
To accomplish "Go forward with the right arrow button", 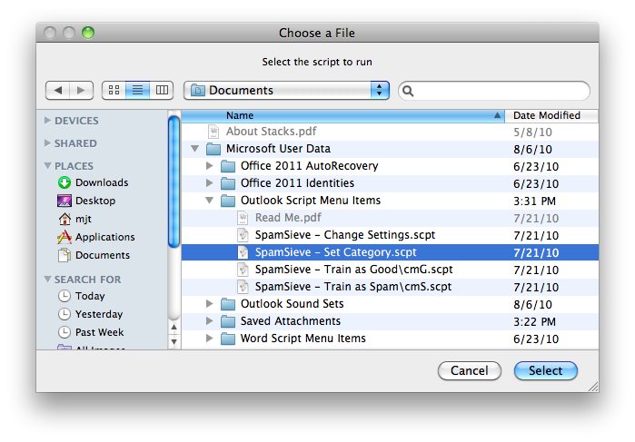I will click(x=81, y=90).
